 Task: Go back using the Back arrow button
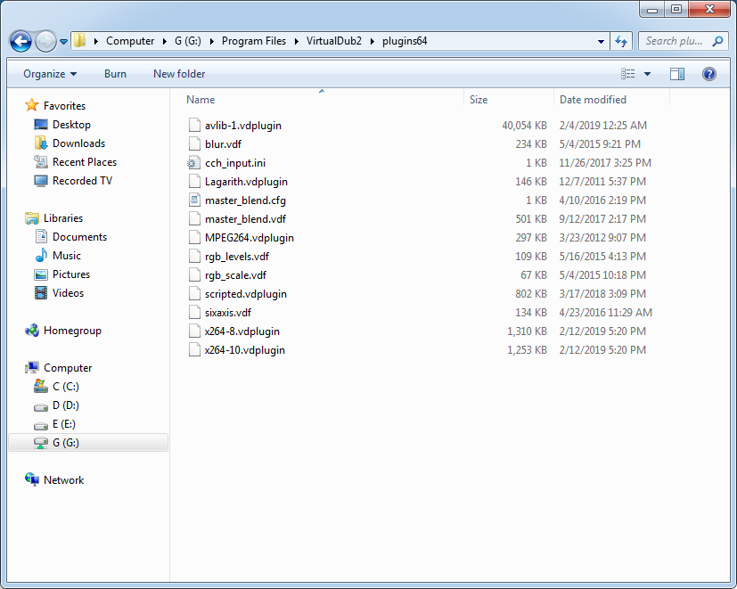click(20, 41)
